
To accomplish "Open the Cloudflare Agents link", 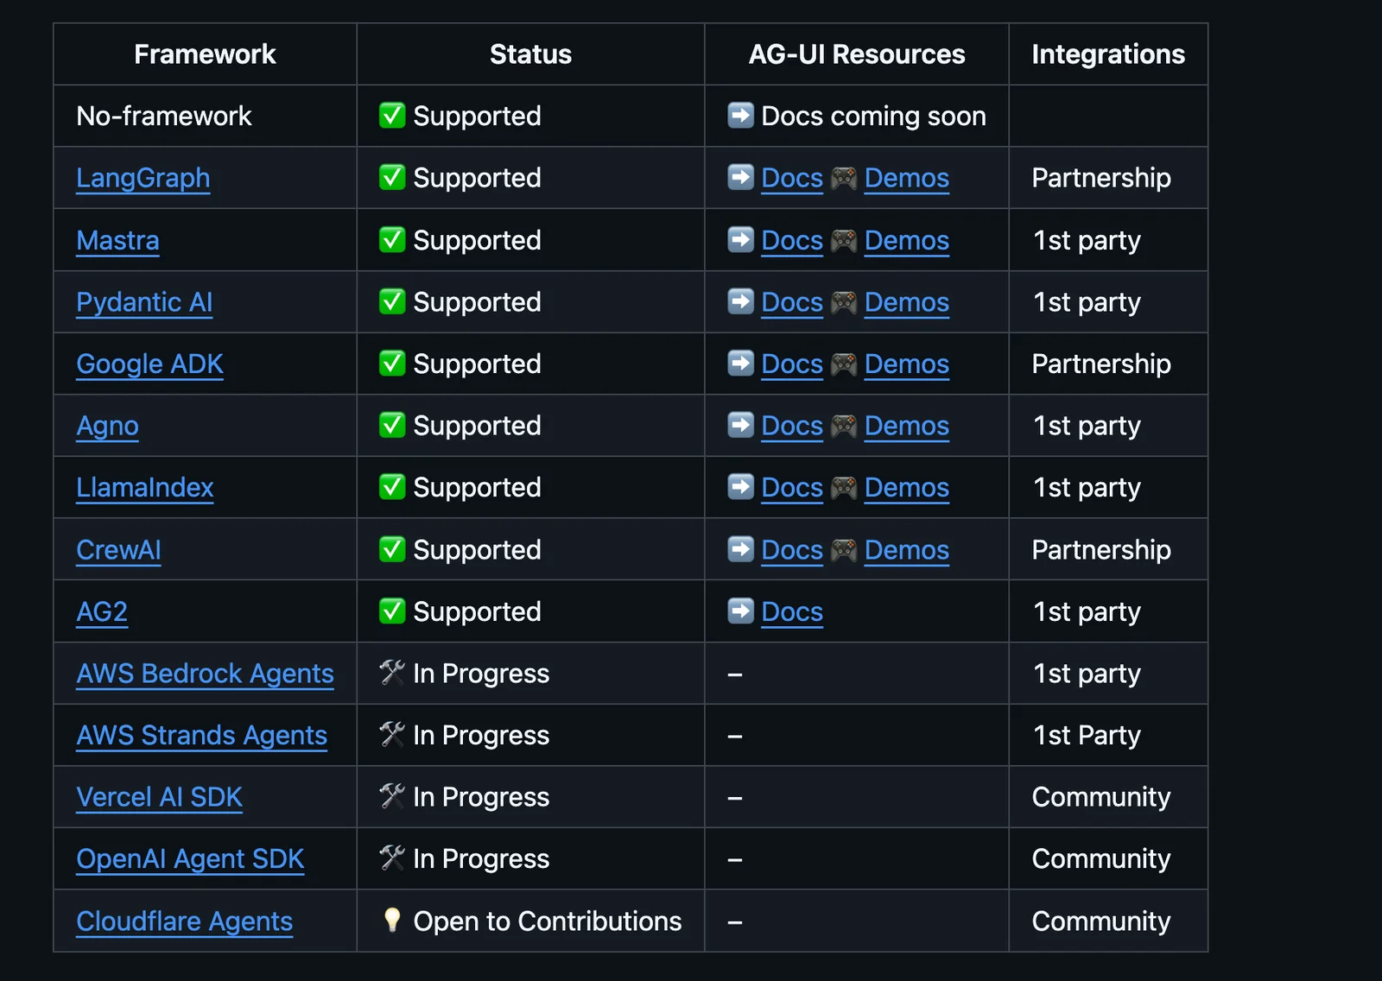I will [184, 921].
